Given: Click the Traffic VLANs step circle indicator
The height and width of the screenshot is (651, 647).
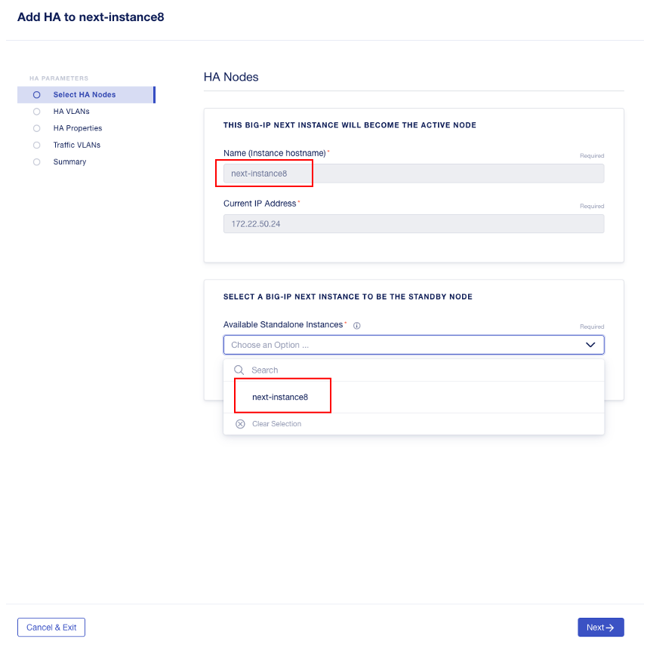Looking at the screenshot, I should [36, 146].
